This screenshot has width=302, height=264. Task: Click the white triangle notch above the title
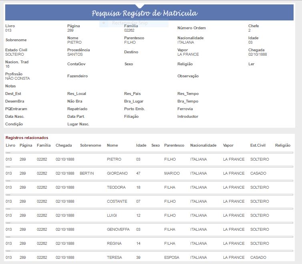(140, 6)
